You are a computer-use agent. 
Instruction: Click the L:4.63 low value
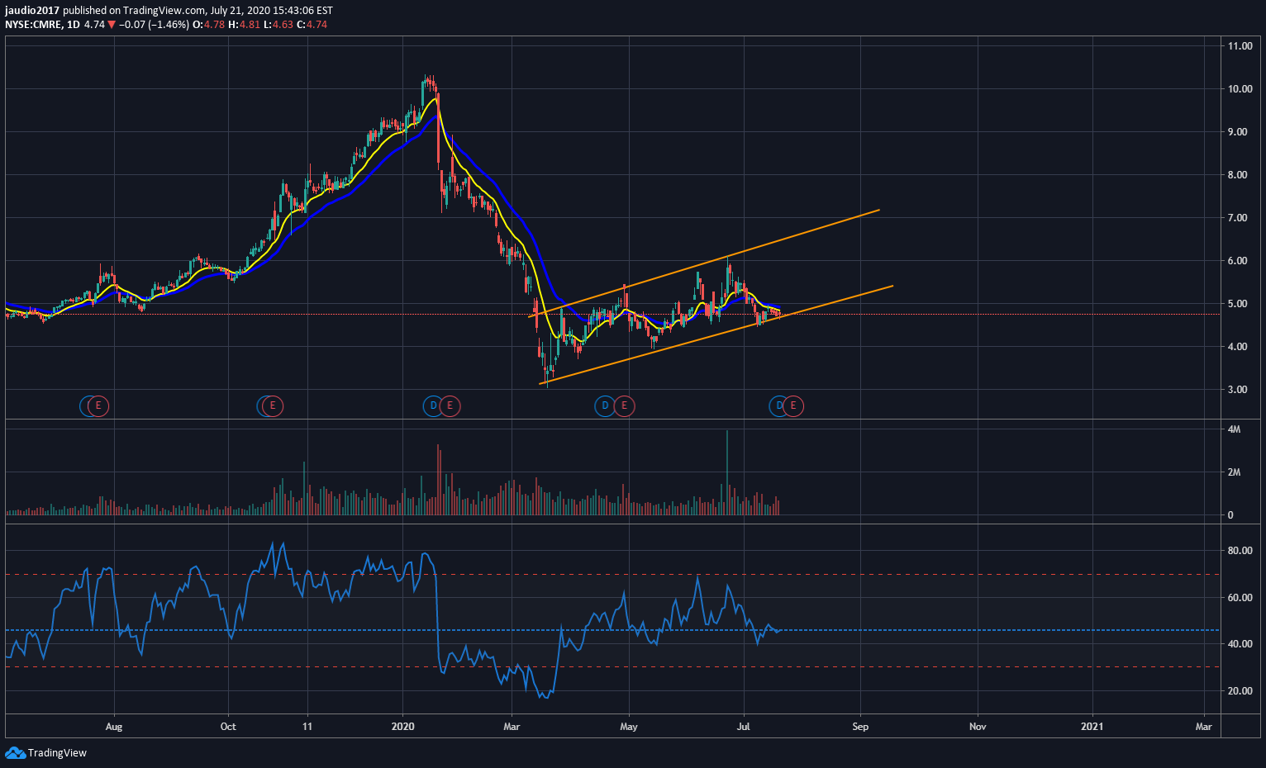click(x=278, y=25)
